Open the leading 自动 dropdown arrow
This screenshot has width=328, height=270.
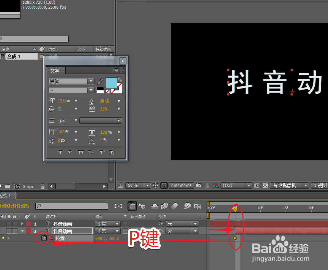tap(118, 101)
